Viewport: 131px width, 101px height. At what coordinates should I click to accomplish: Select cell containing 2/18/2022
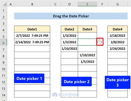click(x=117, y=36)
